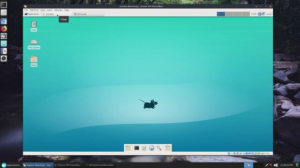Open the round dark camera icon in host dock
Screen dimensions: 300x168
pyautogui.click(x=4, y=58)
